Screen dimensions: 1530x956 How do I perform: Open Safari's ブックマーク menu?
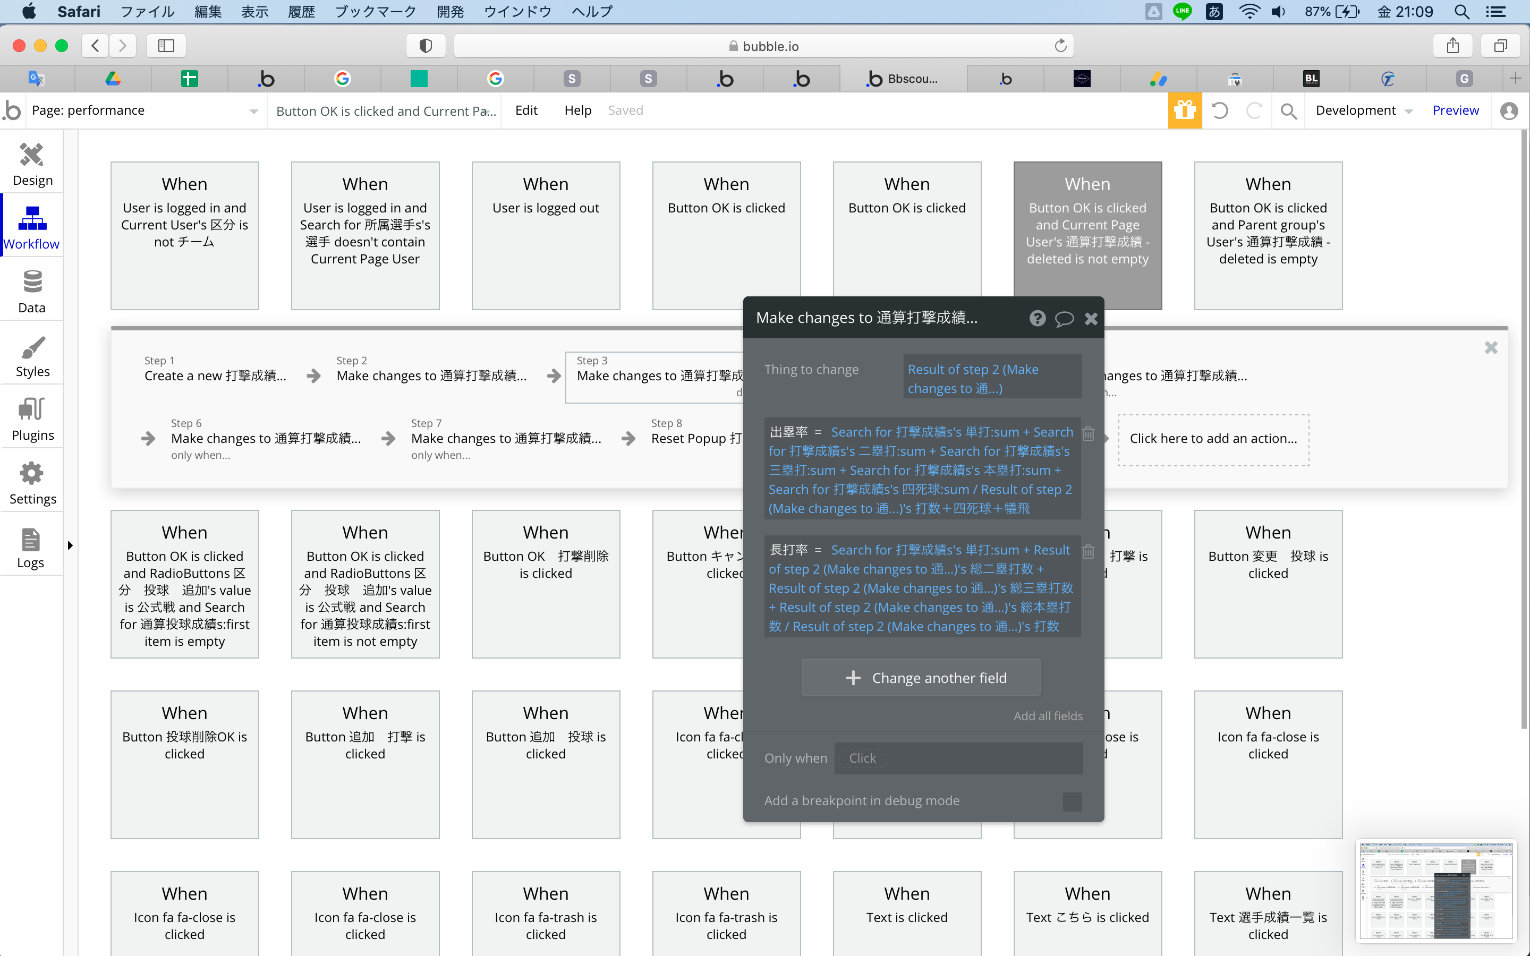(x=376, y=11)
